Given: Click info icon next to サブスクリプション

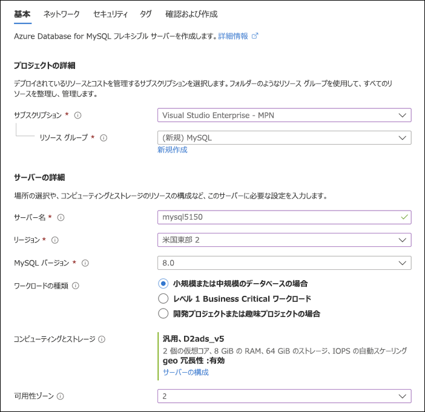Looking at the screenshot, I should [x=77, y=116].
